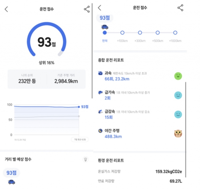Tap the gray average endpoint dot on chart
Image resolution: width=200 pixels, height=190 pixels.
pos(79,116)
